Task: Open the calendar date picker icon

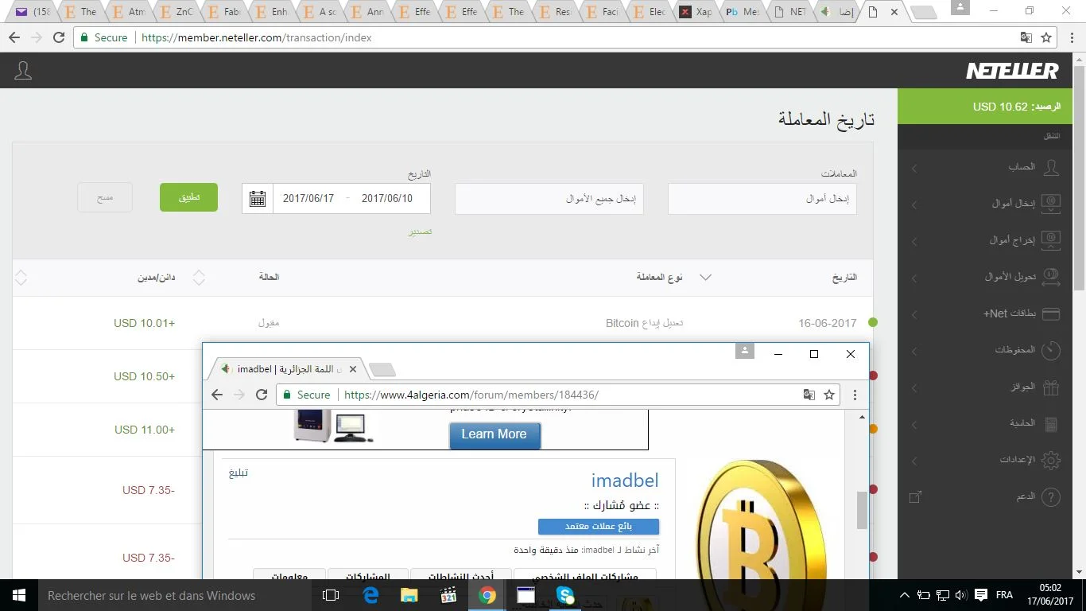Action: [258, 199]
